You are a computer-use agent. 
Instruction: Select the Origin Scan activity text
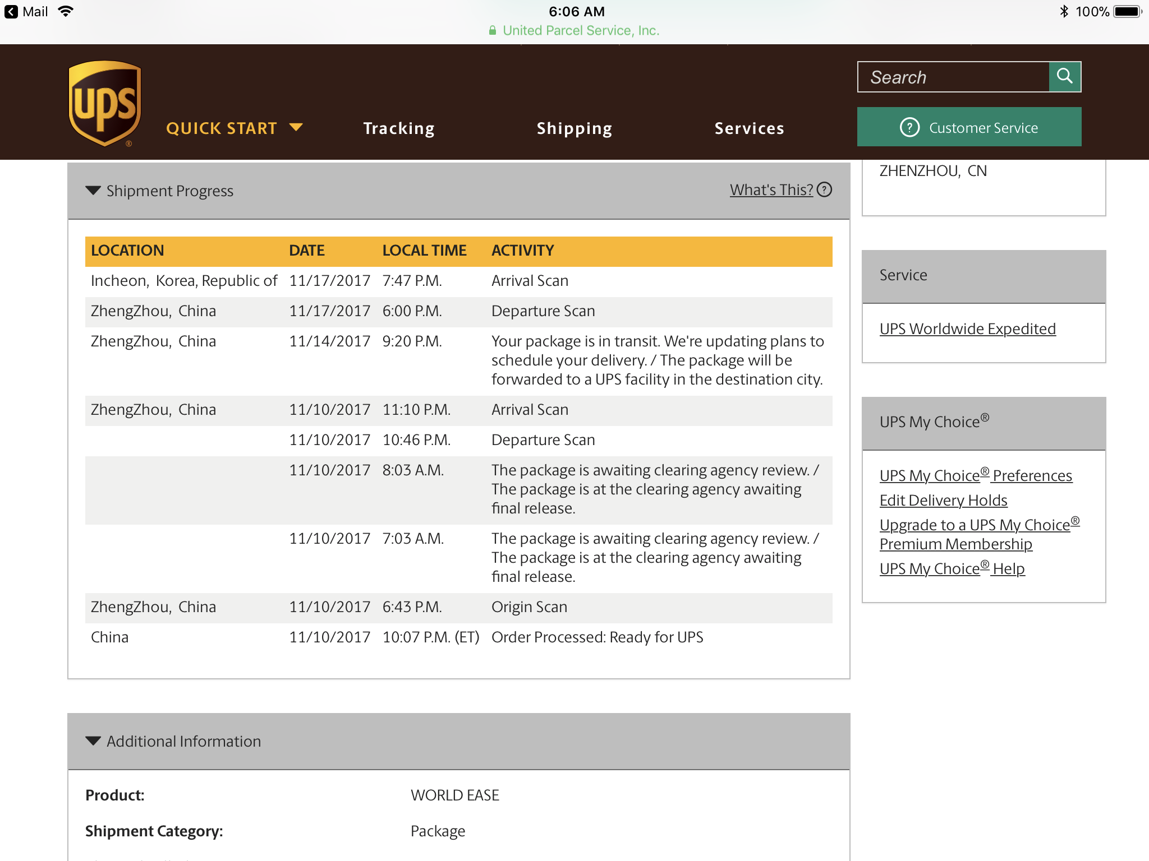529,607
